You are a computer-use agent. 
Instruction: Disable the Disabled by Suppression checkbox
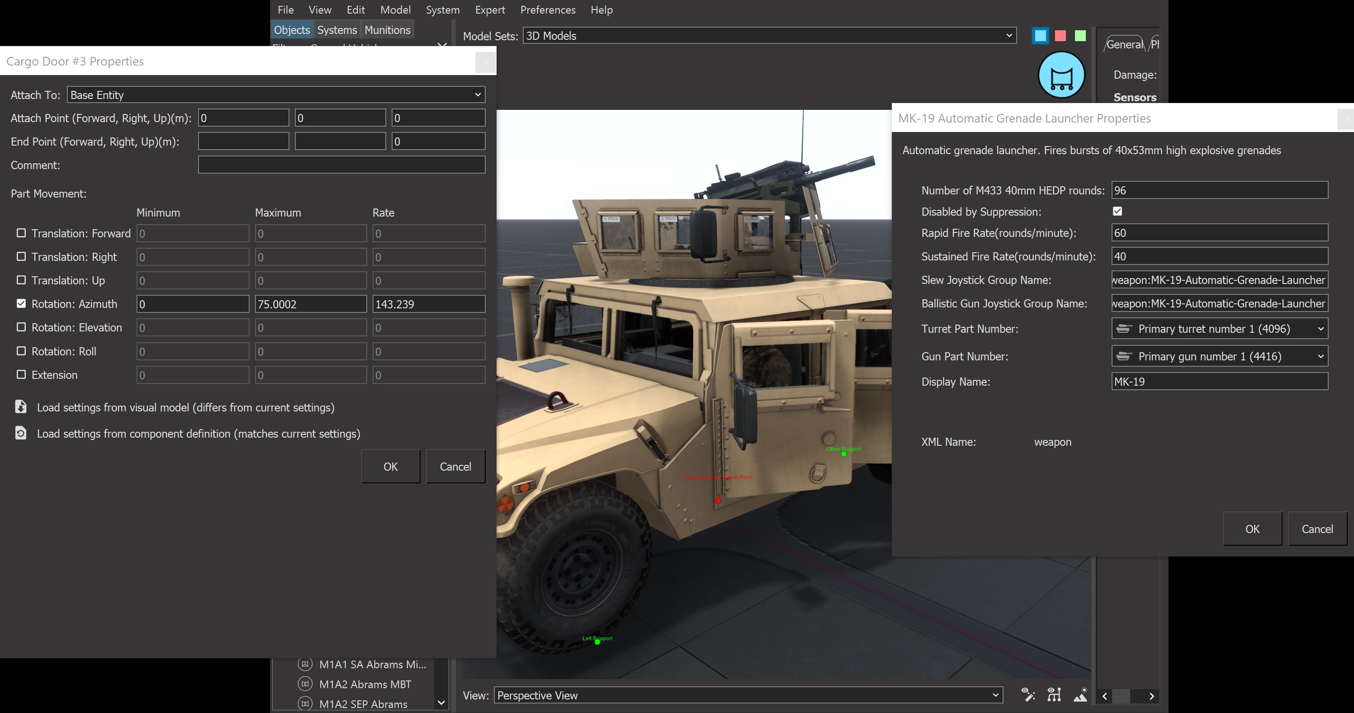(x=1117, y=211)
